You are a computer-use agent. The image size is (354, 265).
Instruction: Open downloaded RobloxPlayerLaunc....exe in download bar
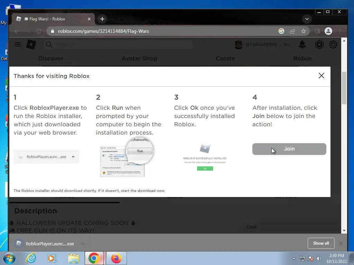coord(45,244)
